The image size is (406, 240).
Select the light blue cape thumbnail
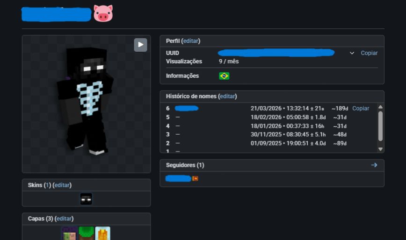pyautogui.click(x=103, y=233)
